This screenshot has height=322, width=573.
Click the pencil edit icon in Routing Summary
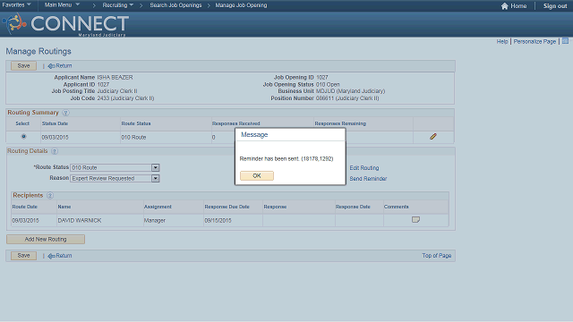coord(433,137)
